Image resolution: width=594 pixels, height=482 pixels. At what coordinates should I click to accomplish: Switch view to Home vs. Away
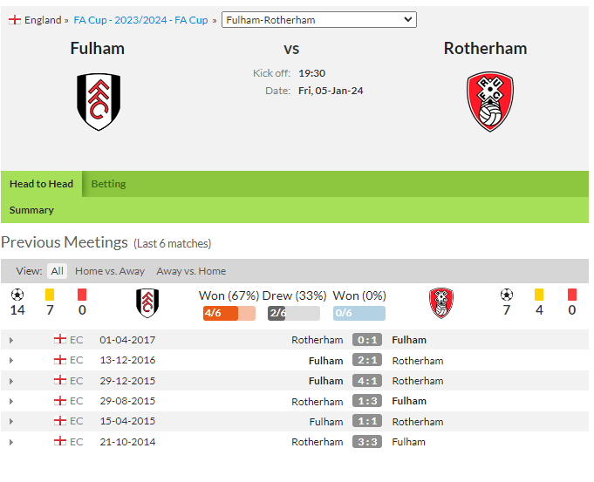click(110, 271)
